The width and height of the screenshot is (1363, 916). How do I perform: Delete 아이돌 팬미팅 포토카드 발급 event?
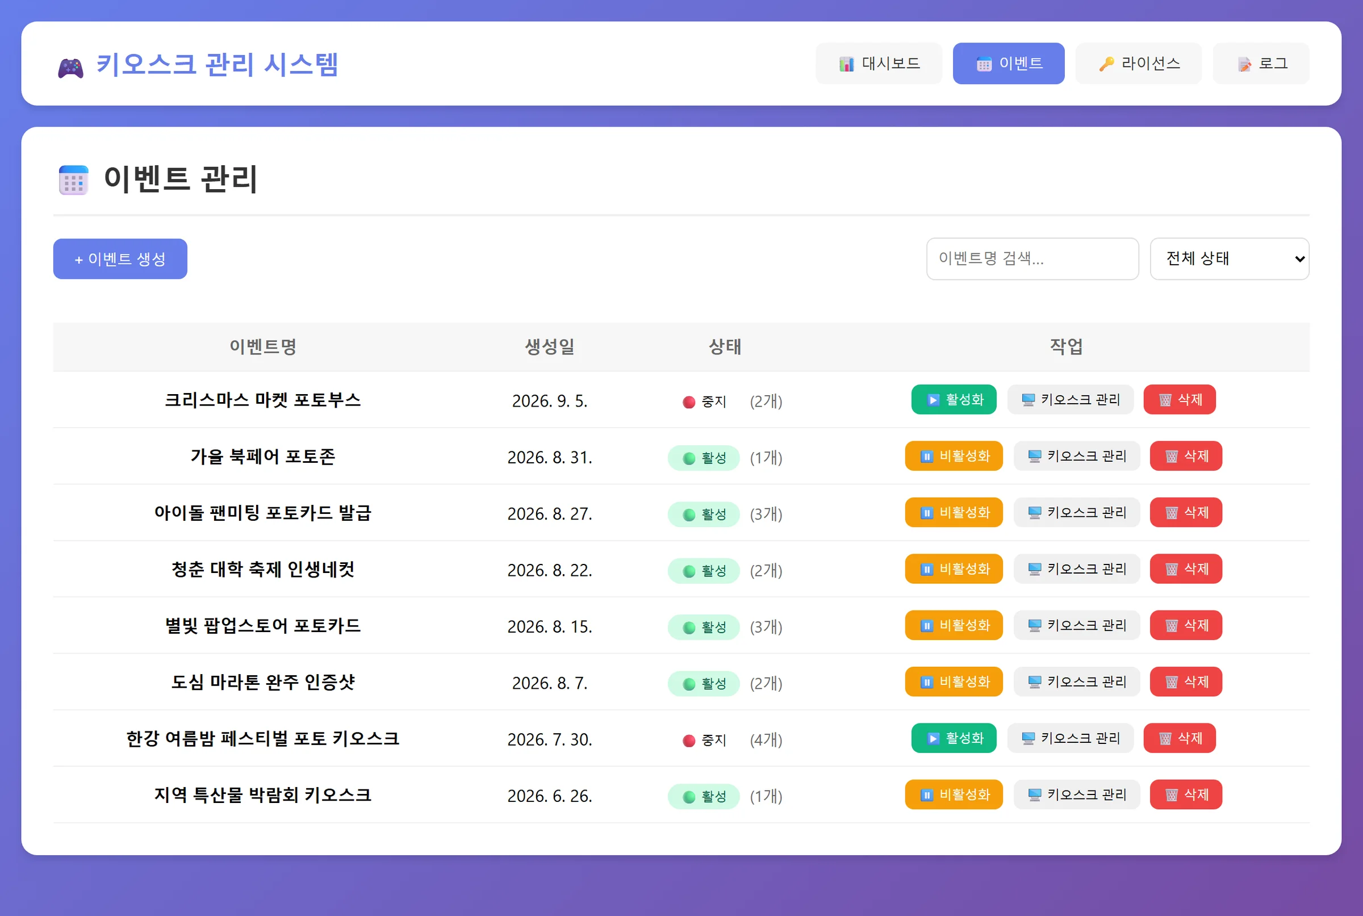coord(1186,513)
